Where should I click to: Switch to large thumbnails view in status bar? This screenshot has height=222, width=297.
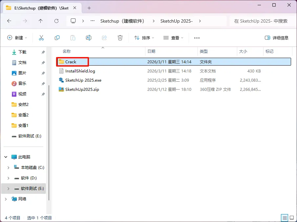coord(292,218)
